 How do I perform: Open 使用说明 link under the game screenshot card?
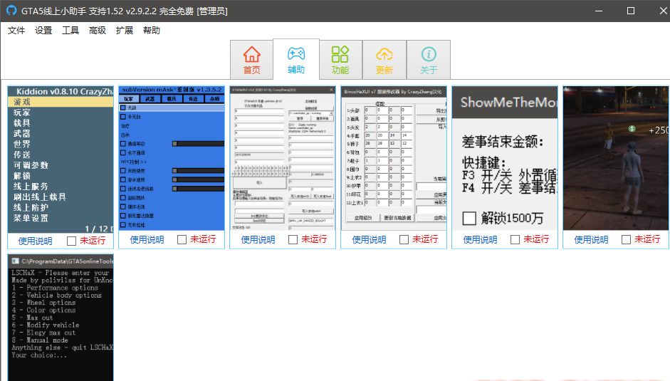tap(591, 239)
